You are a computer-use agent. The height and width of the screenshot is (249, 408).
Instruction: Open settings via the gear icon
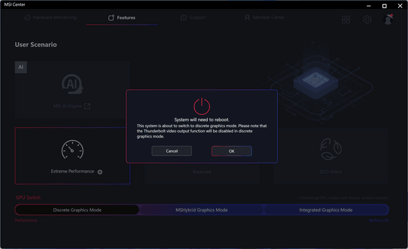pyautogui.click(x=367, y=20)
